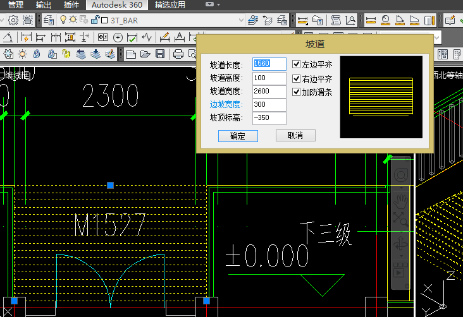Viewport: 463px width, 317px height.
Task: Click the 3T_BAR layer color swatch
Action: click(104, 20)
